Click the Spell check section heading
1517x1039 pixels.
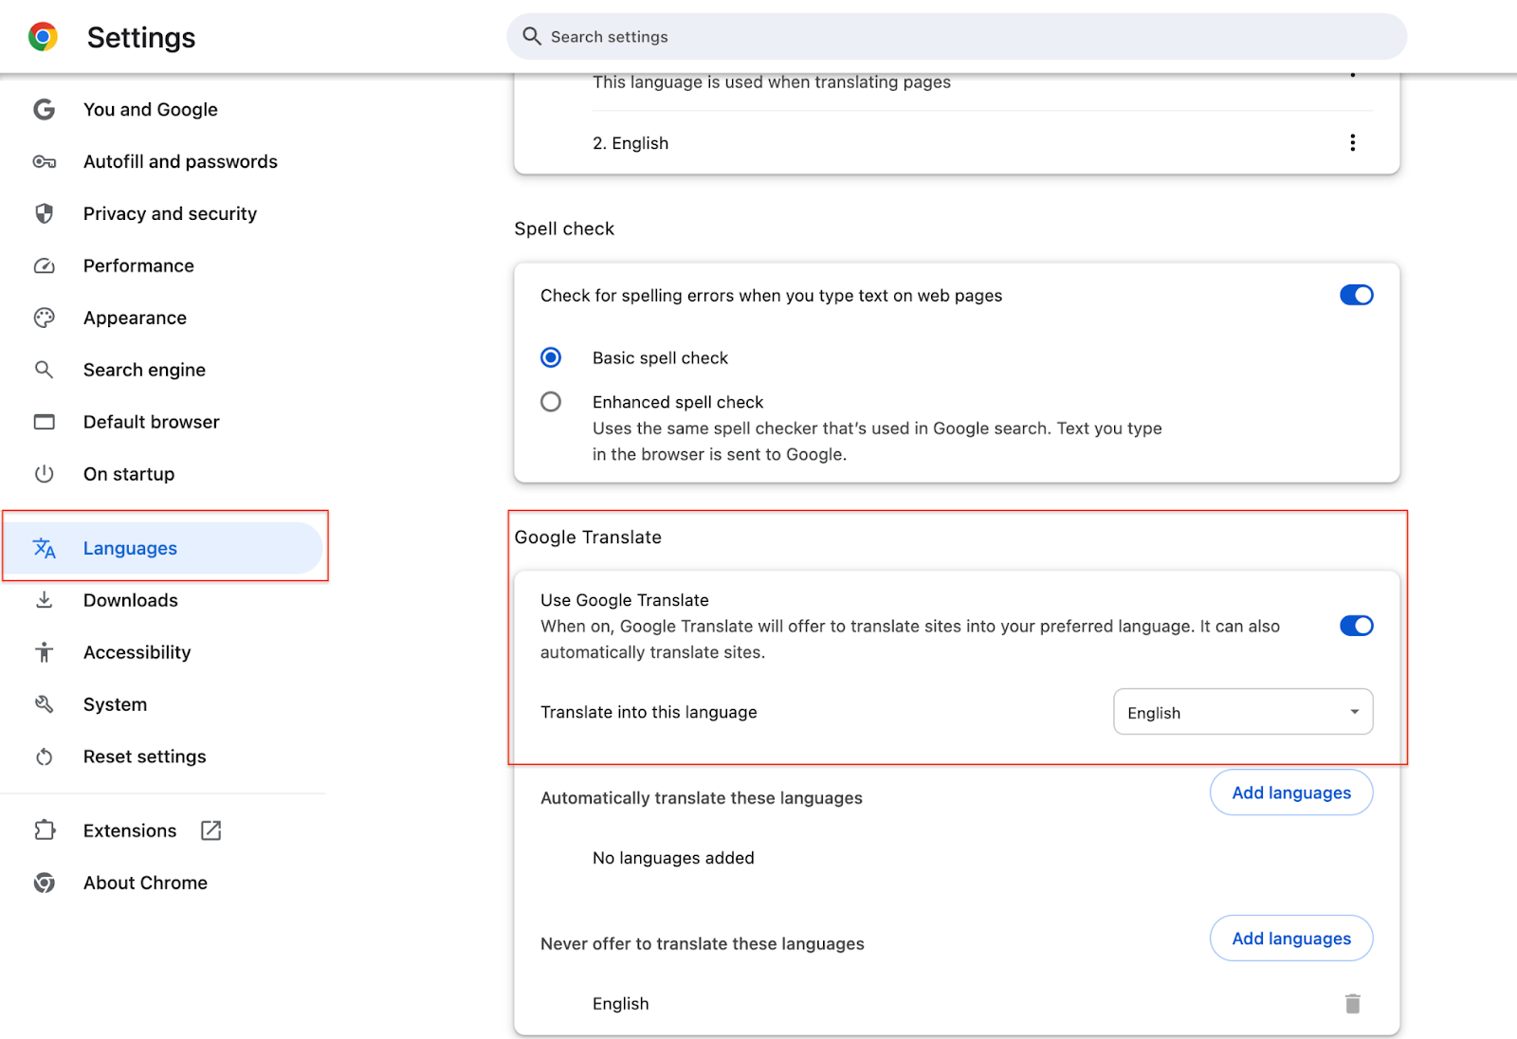click(564, 228)
